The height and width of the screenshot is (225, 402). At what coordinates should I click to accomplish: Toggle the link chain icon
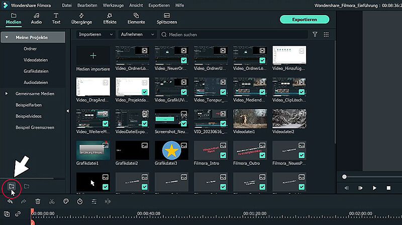click(x=18, y=214)
